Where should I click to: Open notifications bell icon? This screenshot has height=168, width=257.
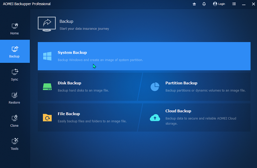point(204,4)
